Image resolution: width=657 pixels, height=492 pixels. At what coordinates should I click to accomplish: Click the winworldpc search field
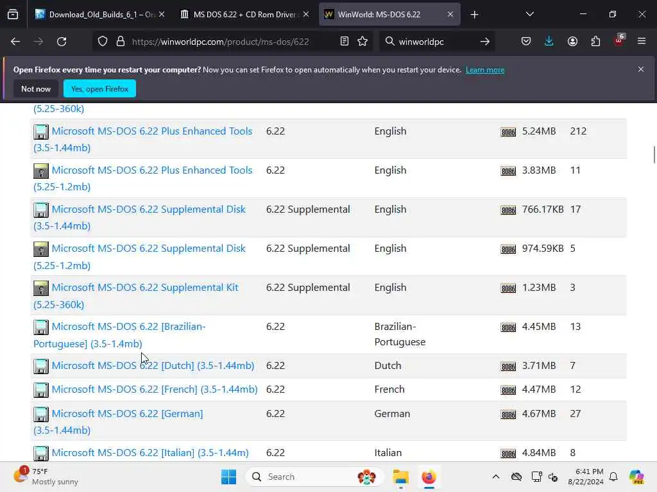pos(436,42)
